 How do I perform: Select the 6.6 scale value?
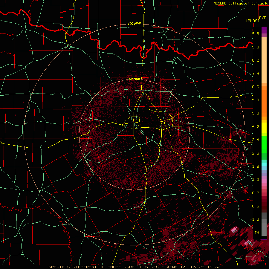pyautogui.click(x=256, y=87)
